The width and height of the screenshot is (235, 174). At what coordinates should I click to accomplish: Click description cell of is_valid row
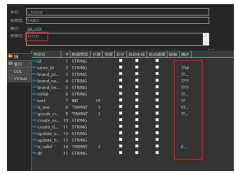184,147
